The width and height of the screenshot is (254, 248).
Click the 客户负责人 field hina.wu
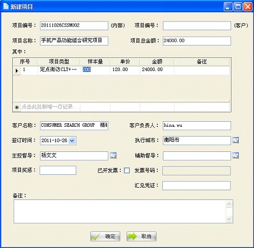coord(197,126)
